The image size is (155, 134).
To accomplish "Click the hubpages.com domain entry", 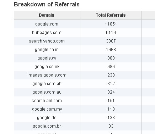I will tap(47, 33).
